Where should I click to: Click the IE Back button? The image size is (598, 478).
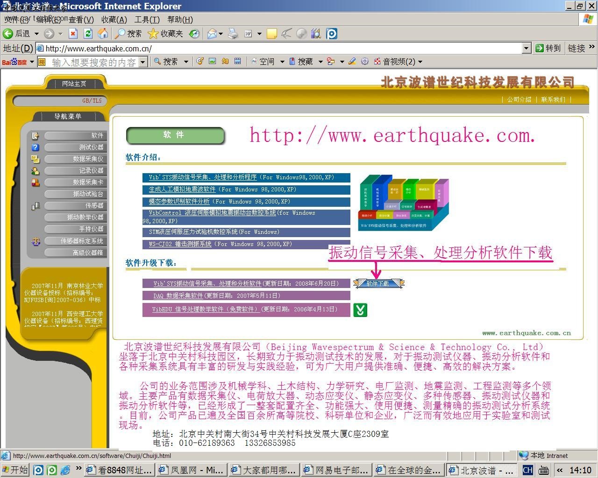(16, 34)
